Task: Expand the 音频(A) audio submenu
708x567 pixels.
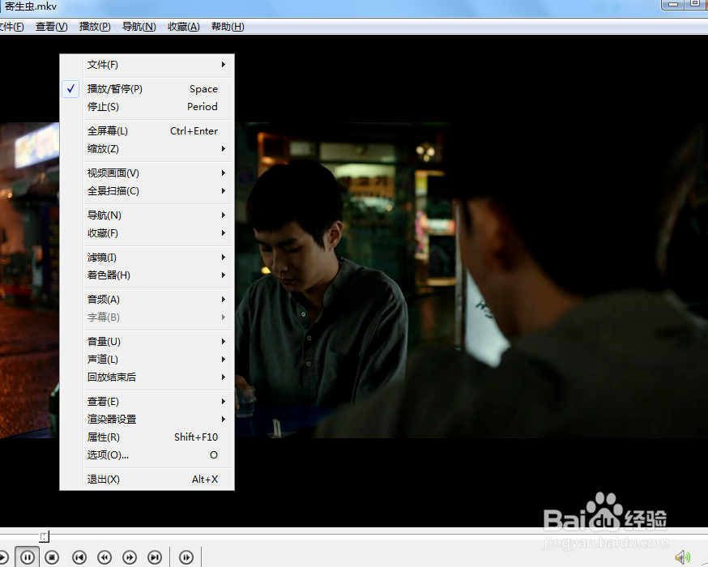Action: [x=147, y=300]
